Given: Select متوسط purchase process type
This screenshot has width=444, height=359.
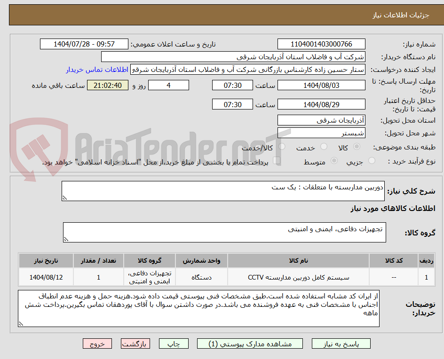Looking at the screenshot, I should point(334,160).
